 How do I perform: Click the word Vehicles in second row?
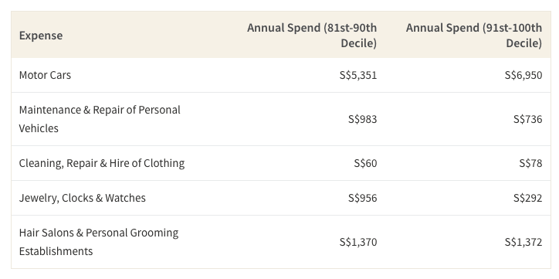coord(39,128)
